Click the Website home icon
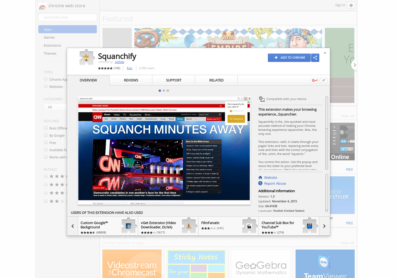The image size is (397, 278). pyautogui.click(x=260, y=177)
